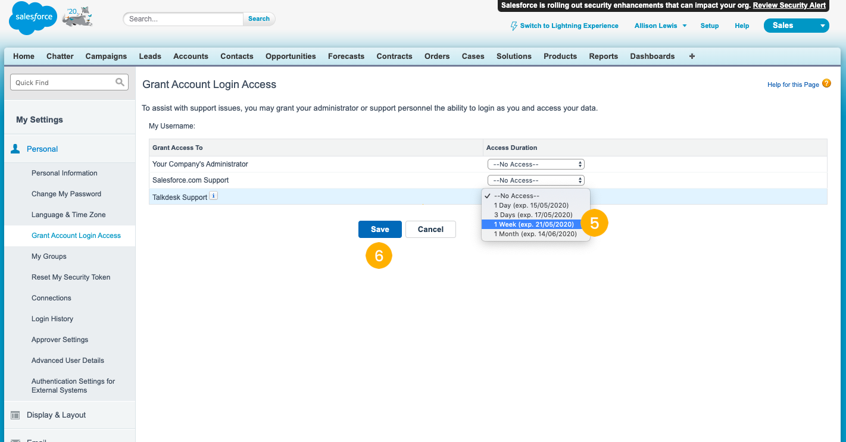846x442 pixels.
Task: Click the Talkdesk Support info icon
Action: pos(214,196)
